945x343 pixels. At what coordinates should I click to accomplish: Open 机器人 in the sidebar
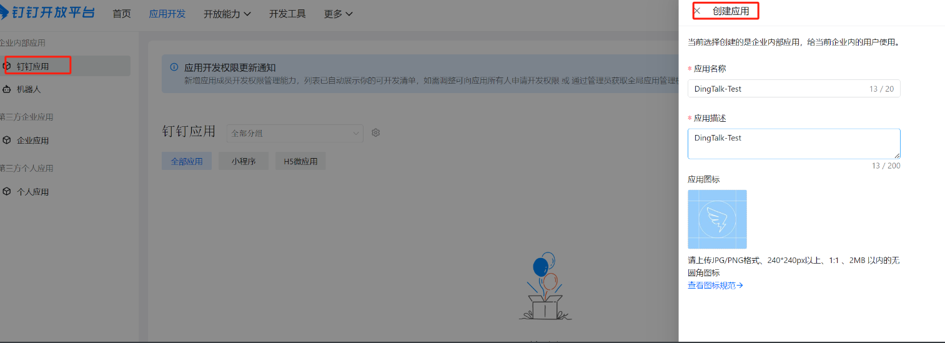point(29,89)
